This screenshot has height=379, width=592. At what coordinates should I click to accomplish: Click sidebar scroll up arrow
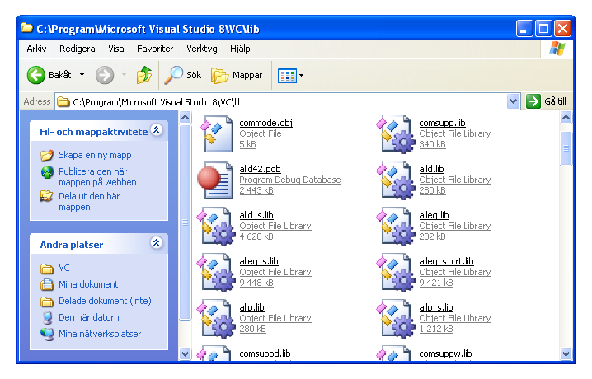pyautogui.click(x=185, y=118)
